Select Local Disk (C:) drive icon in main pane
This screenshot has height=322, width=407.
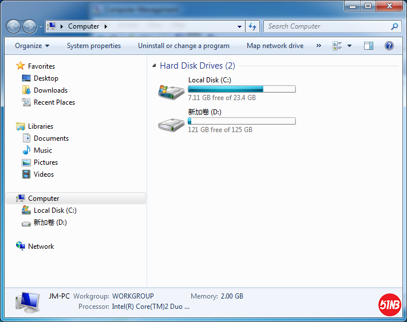(171, 92)
